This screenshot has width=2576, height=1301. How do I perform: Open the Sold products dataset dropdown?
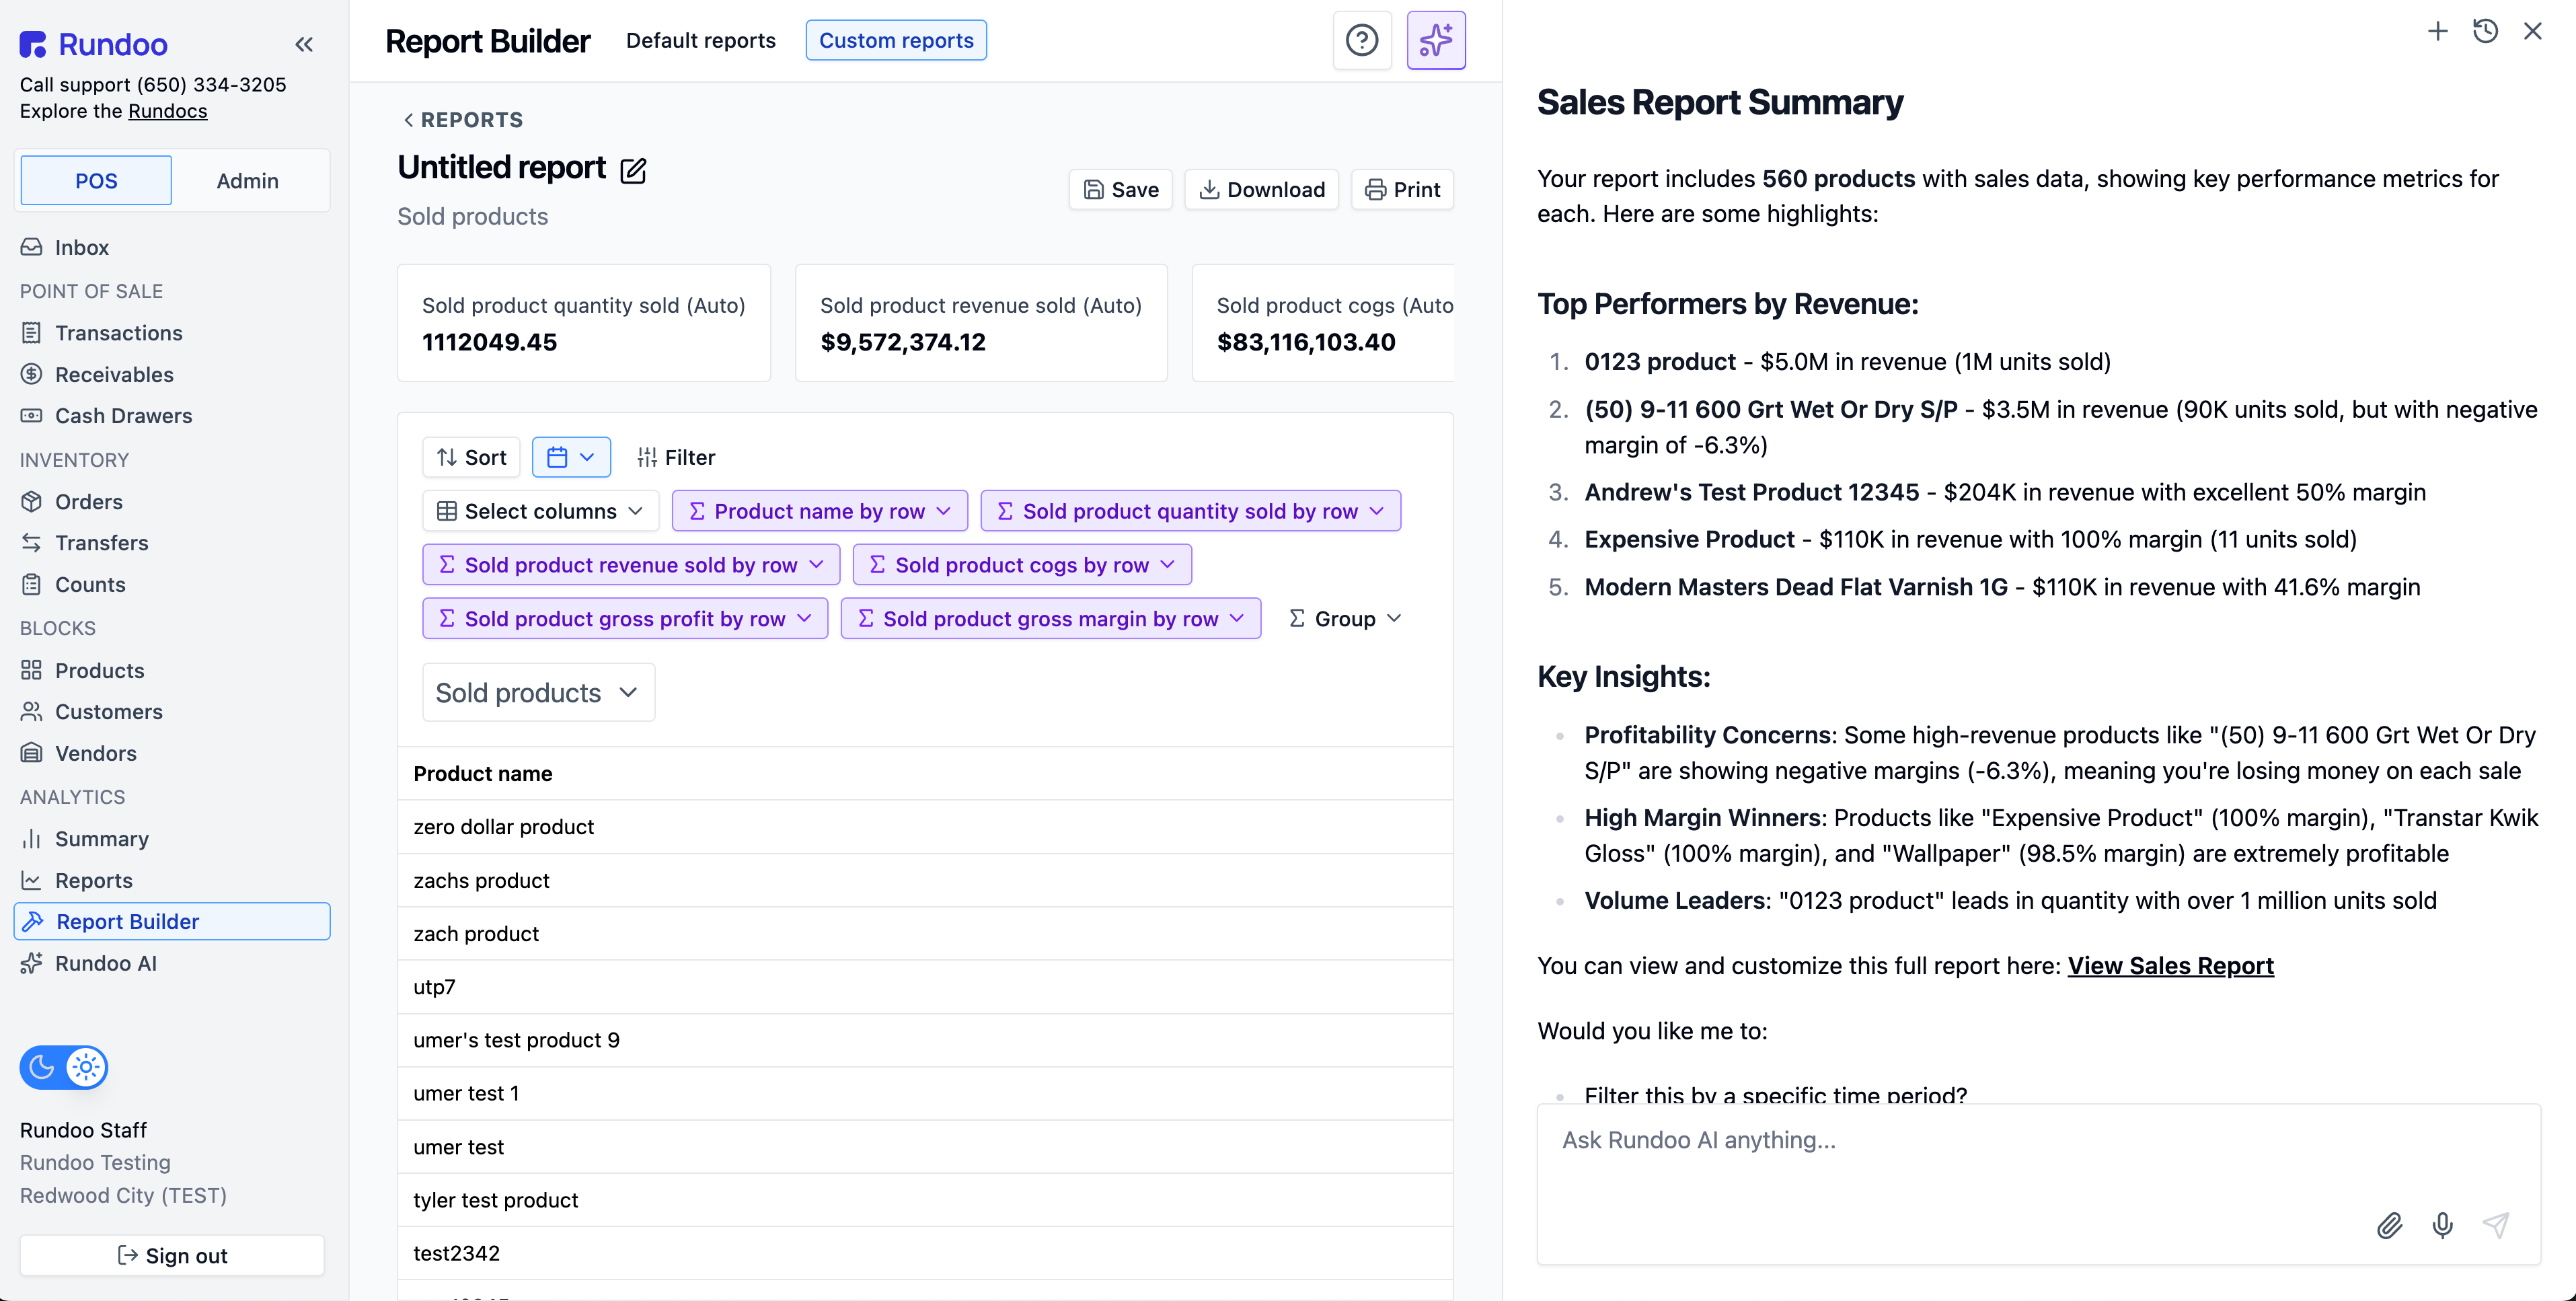[537, 692]
